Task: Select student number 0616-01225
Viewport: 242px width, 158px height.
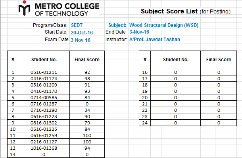Action: tap(44, 129)
